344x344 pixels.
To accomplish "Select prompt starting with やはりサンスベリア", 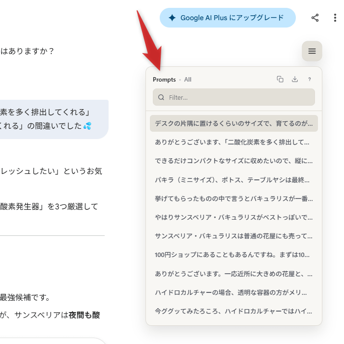I will (234, 217).
